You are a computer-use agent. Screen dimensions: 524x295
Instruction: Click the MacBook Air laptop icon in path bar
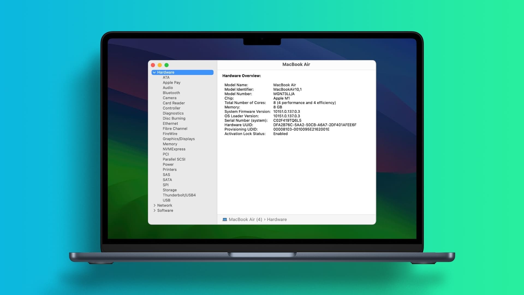225,220
